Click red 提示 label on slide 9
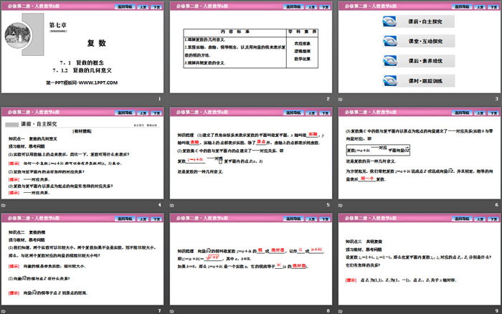 (351, 280)
